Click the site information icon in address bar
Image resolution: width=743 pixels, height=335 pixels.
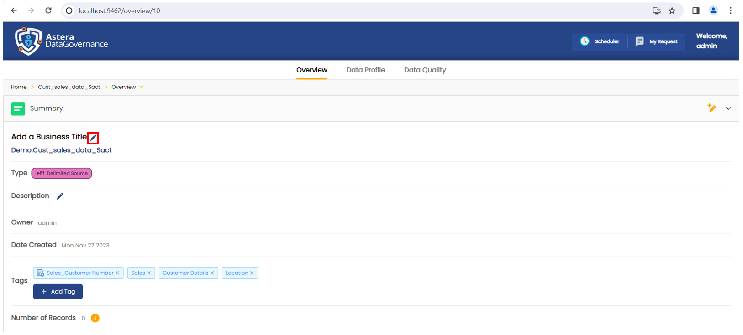pos(69,10)
